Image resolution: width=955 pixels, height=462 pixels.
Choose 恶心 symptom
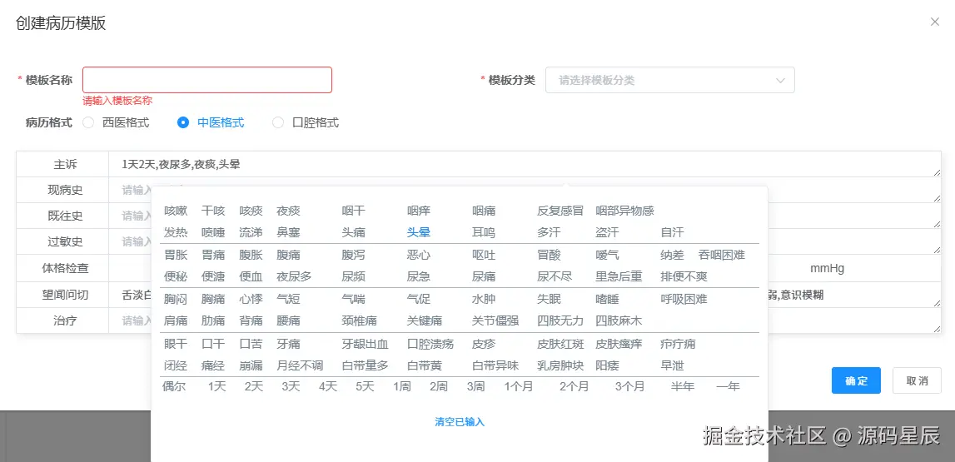pyautogui.click(x=419, y=255)
